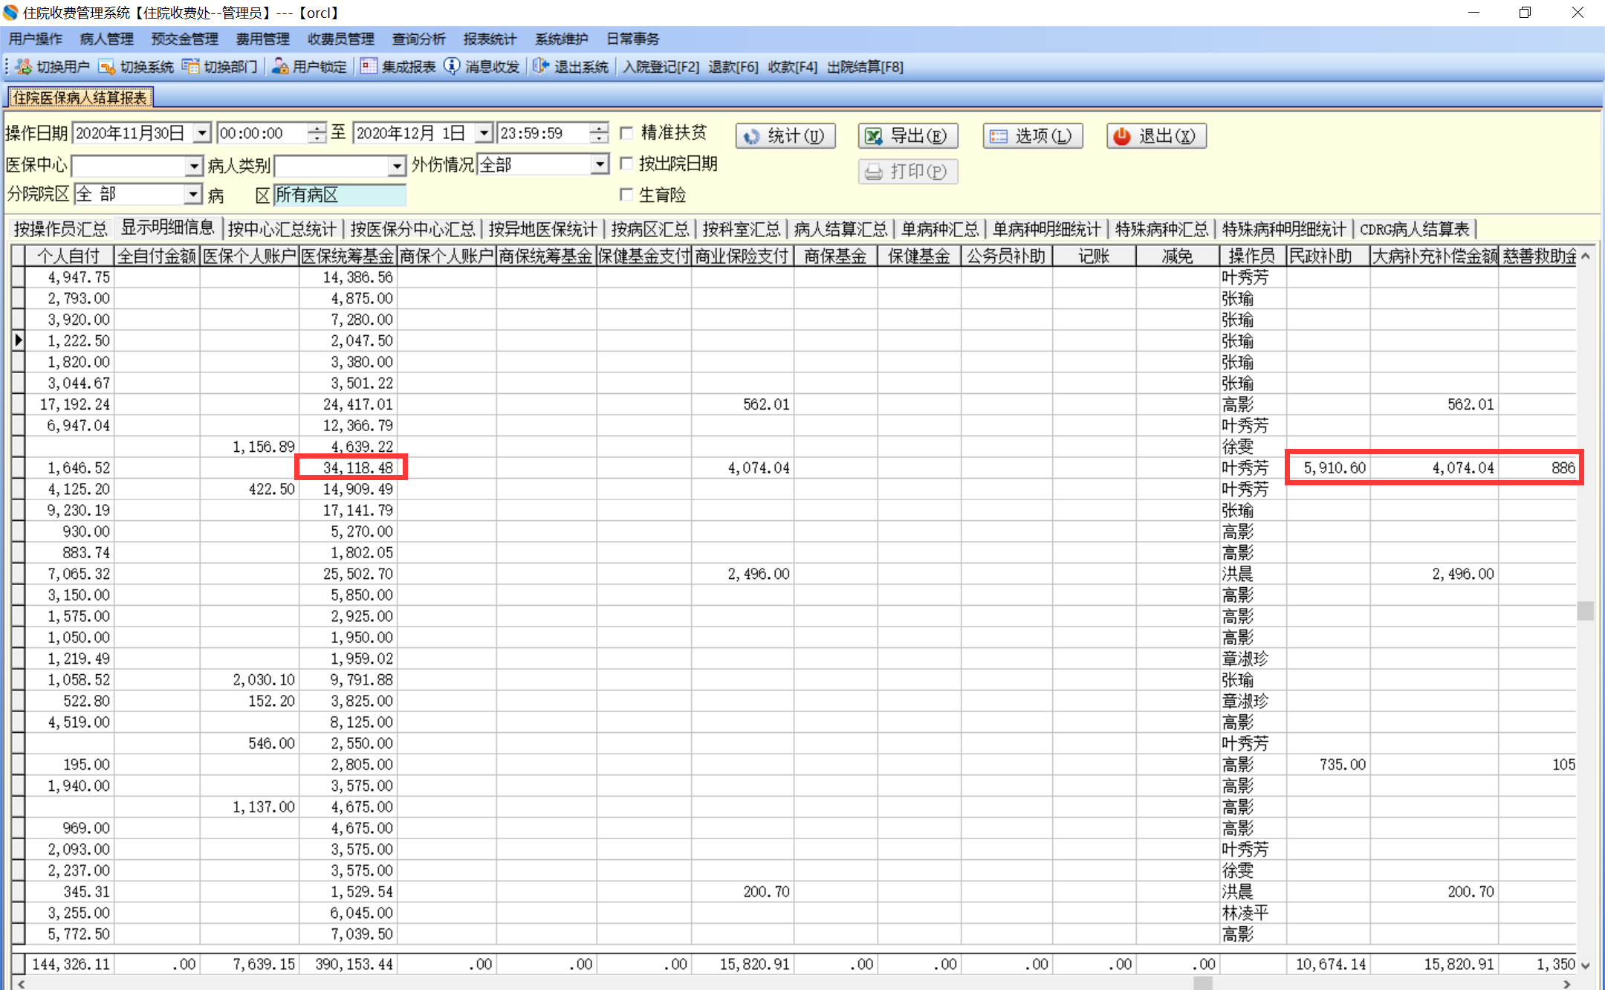Image resolution: width=1605 pixels, height=990 pixels.
Task: Open the 报表统计 menu
Action: [x=489, y=39]
